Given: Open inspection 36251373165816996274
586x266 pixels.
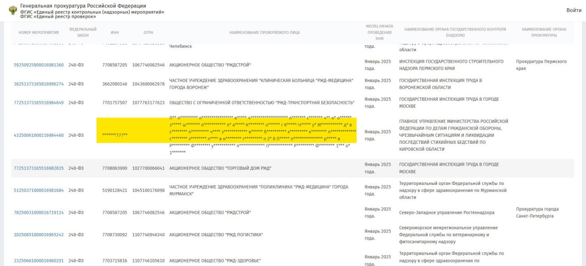Looking at the screenshot, I should click(x=38, y=84).
